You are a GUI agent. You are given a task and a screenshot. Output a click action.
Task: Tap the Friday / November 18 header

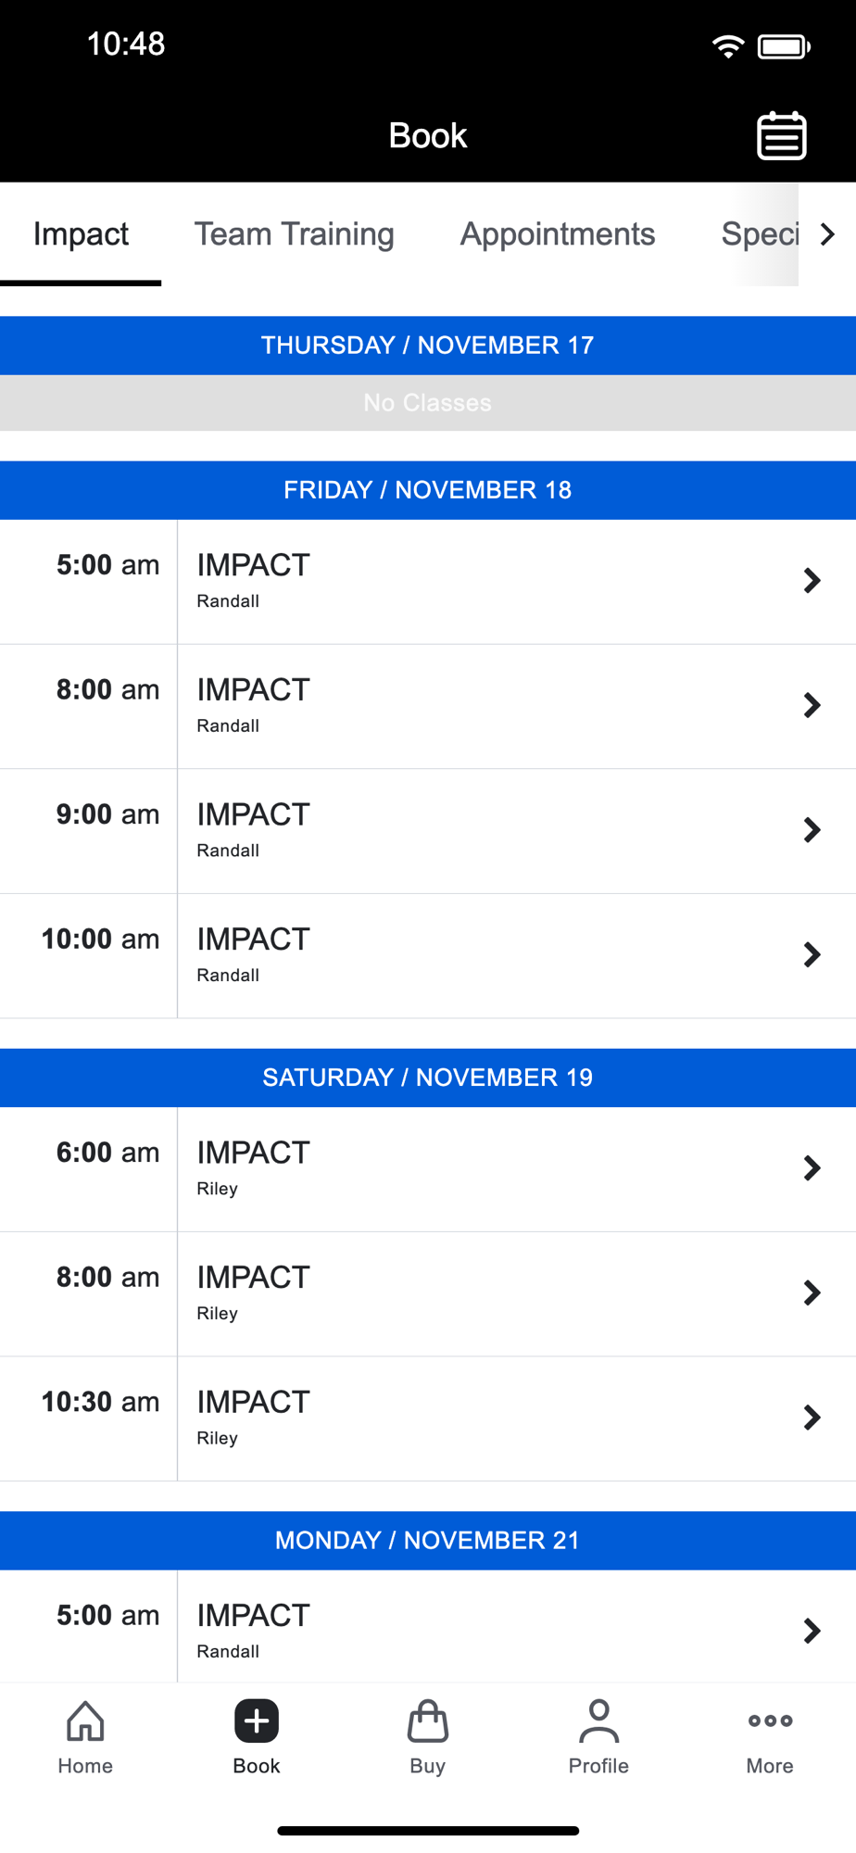427,490
